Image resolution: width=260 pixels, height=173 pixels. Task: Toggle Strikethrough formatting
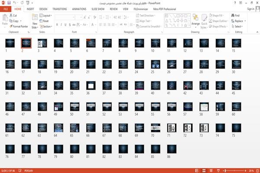[x=74, y=25]
